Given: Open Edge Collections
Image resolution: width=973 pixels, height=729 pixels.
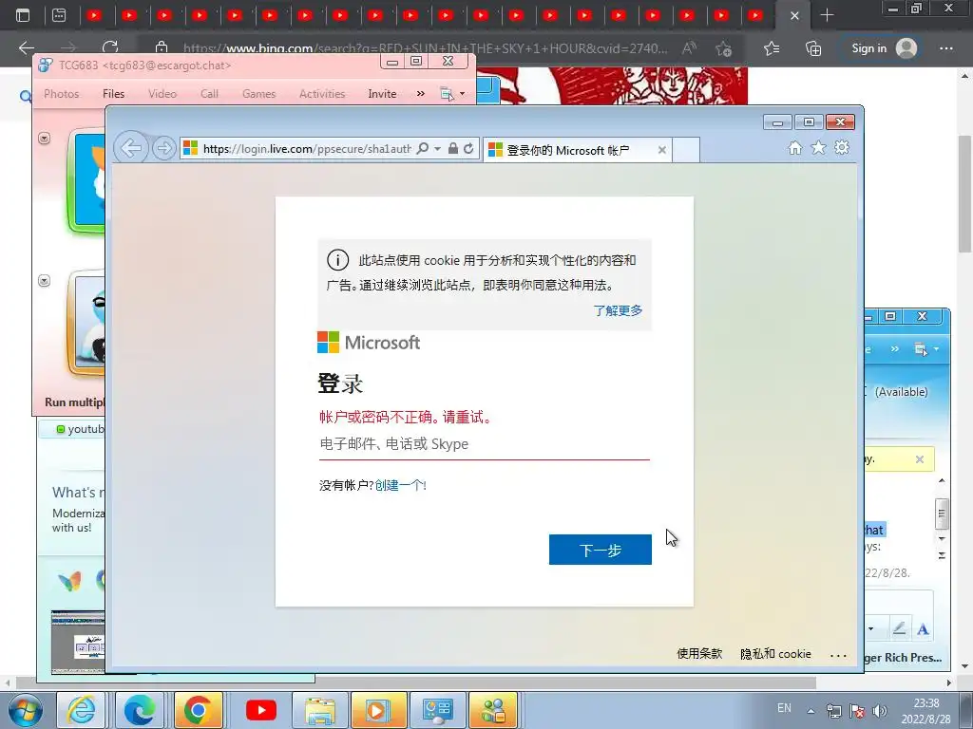Looking at the screenshot, I should pyautogui.click(x=813, y=48).
